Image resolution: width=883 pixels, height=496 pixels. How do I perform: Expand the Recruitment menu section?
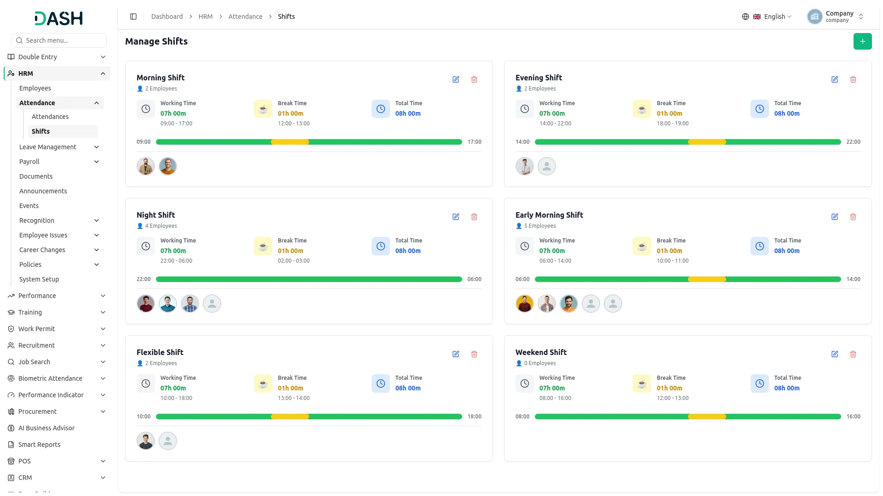tap(57, 345)
